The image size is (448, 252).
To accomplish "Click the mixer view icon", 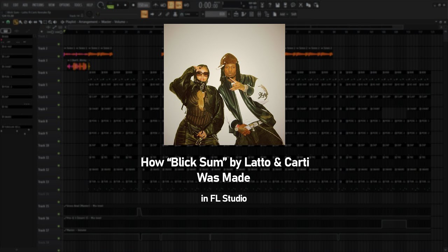I will coord(259,14).
